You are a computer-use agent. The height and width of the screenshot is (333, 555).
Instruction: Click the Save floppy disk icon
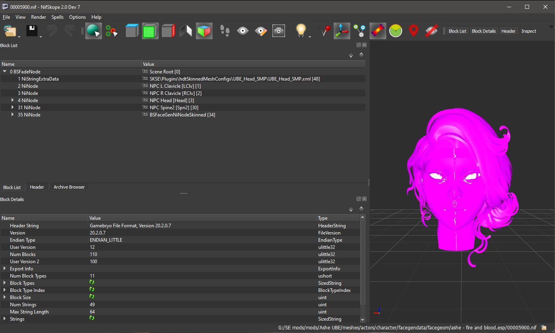(32, 31)
